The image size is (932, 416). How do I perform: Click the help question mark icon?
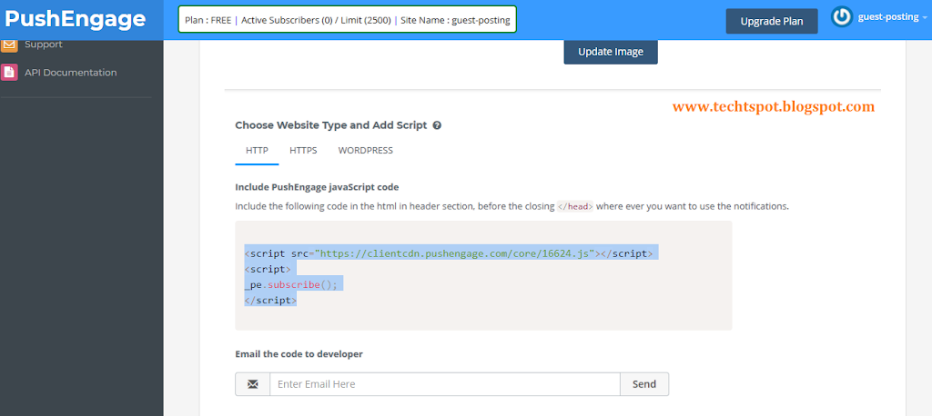[437, 125]
